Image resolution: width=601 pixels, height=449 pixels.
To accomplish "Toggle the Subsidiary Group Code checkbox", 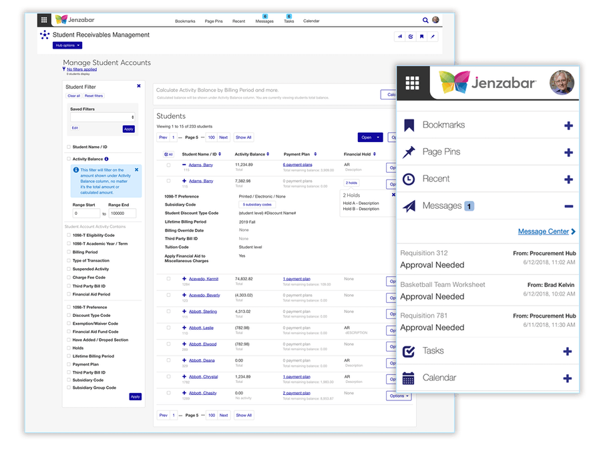I will point(69,388).
